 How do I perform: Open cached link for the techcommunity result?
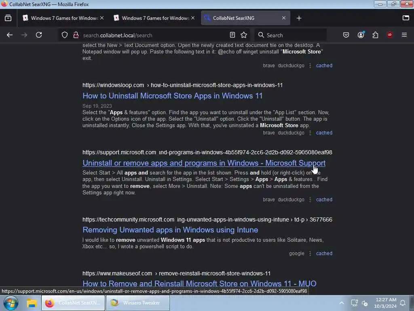coord(324,253)
